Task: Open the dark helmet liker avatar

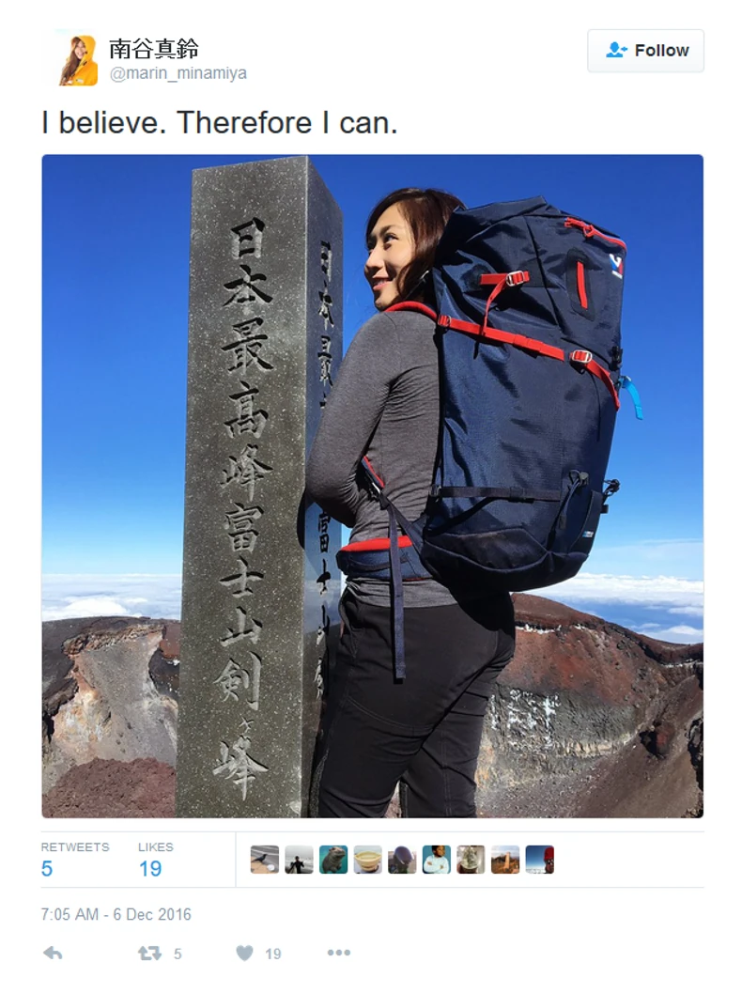Action: tap(402, 860)
